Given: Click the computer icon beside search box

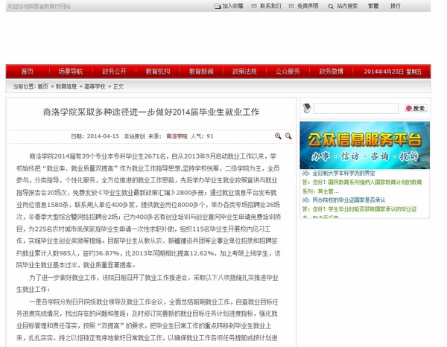Looking at the screenshot, I should tap(308, 109).
